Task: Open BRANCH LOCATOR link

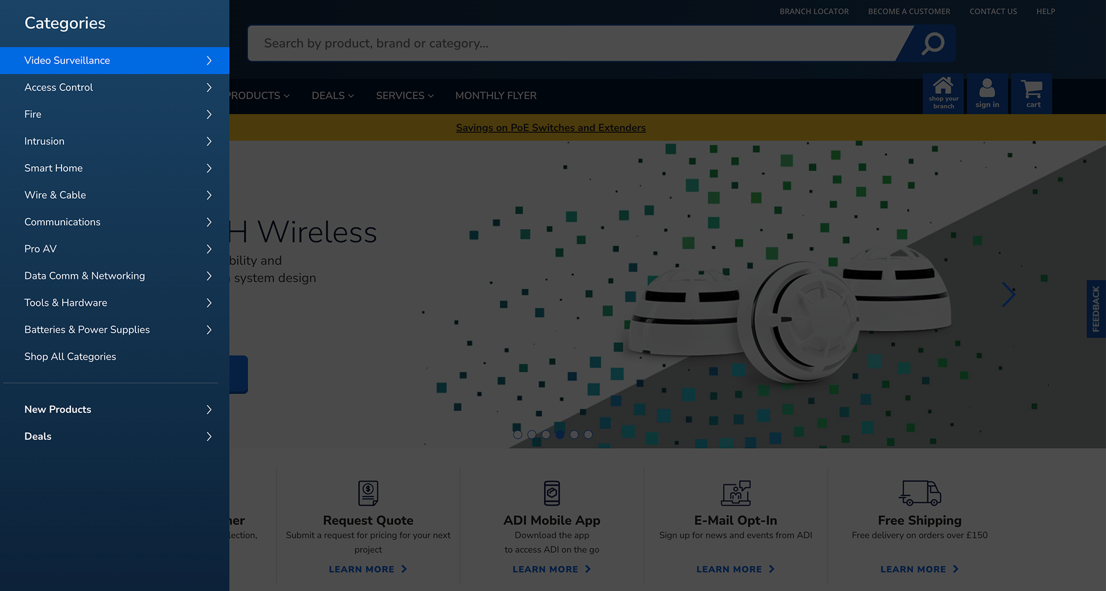Action: coord(814,12)
